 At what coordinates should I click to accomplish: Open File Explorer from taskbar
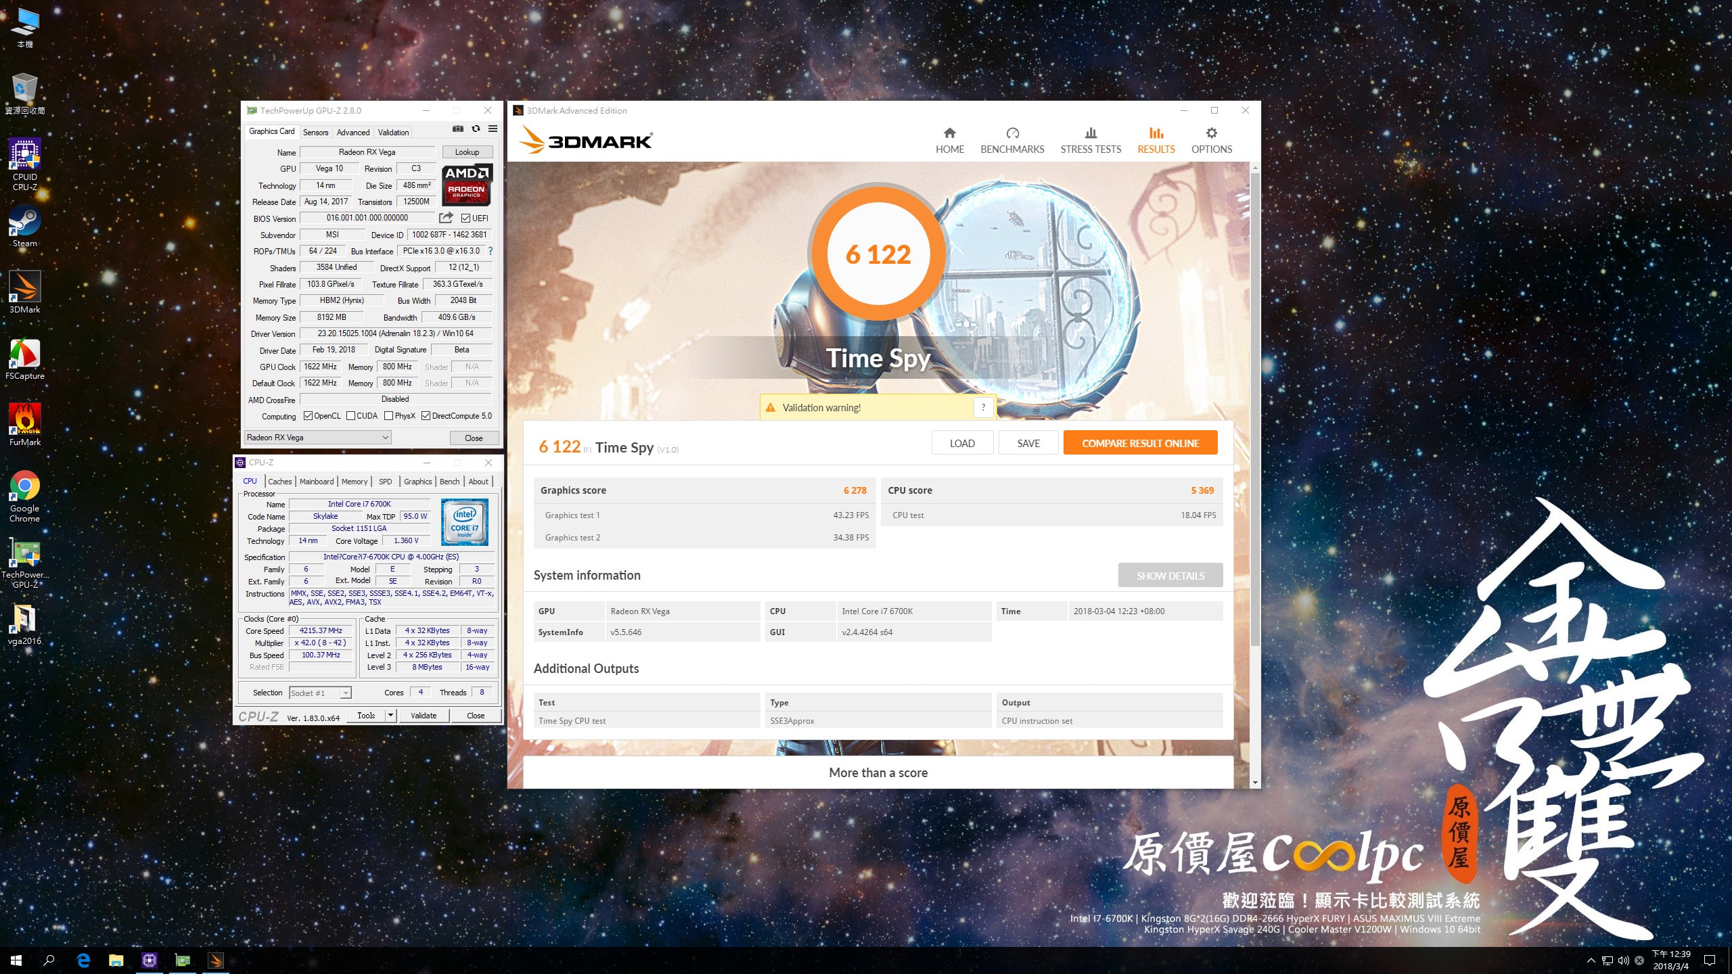(x=116, y=960)
